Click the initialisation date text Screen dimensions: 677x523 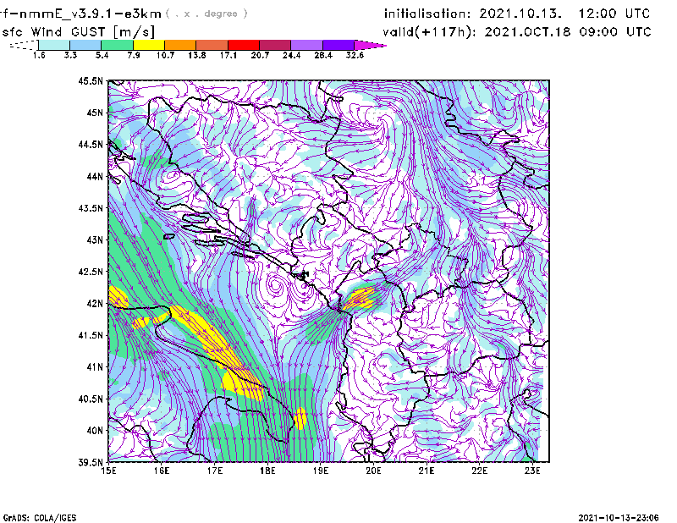(x=517, y=14)
